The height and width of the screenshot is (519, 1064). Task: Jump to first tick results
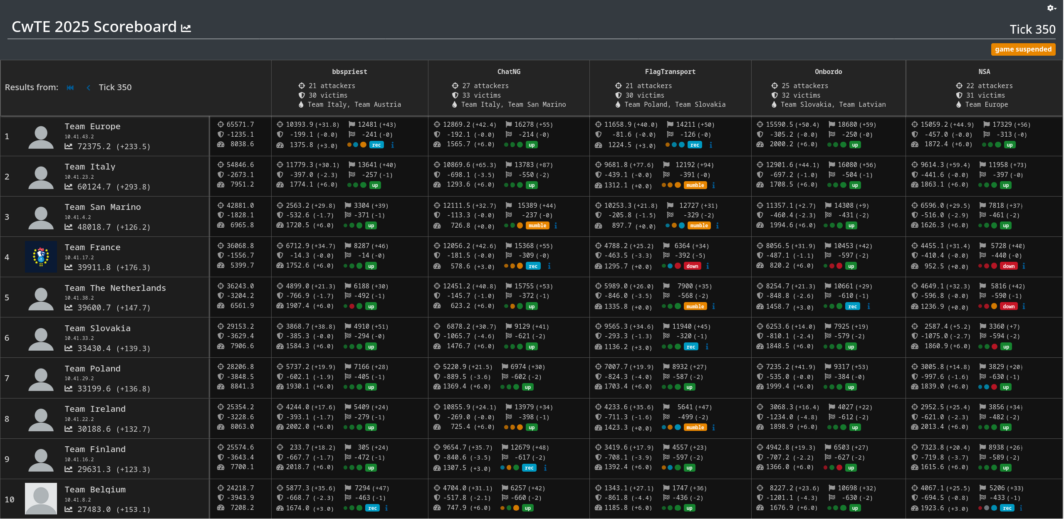[70, 87]
